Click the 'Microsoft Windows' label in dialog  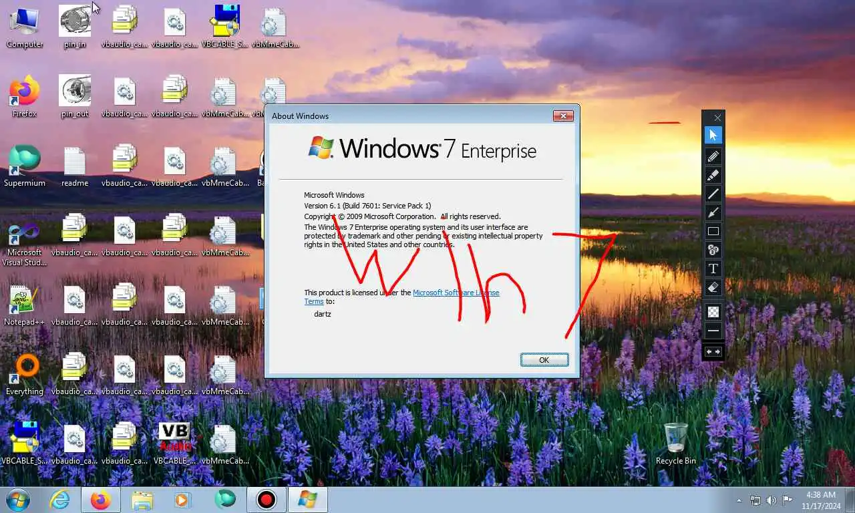[334, 195]
